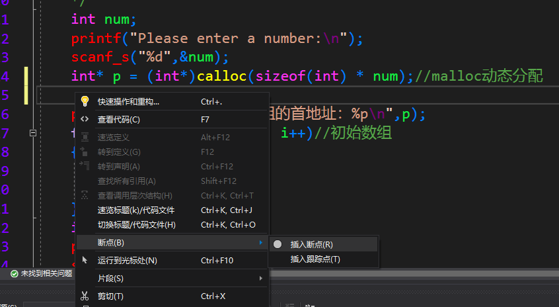Choose 运行到光标处(N) entry
The image size is (559, 307).
pyautogui.click(x=172, y=261)
